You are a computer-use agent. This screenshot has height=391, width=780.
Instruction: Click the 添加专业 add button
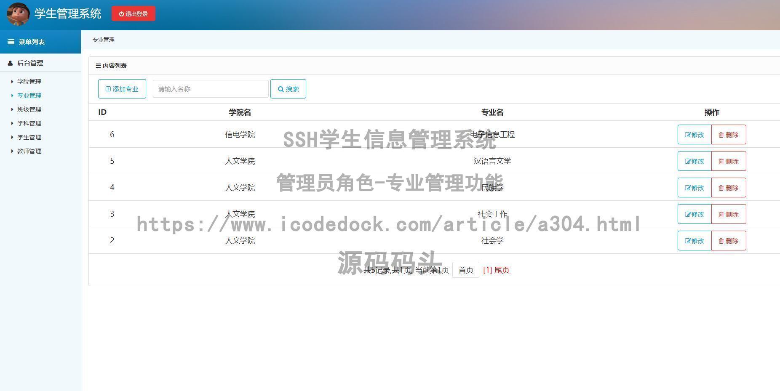tap(122, 89)
